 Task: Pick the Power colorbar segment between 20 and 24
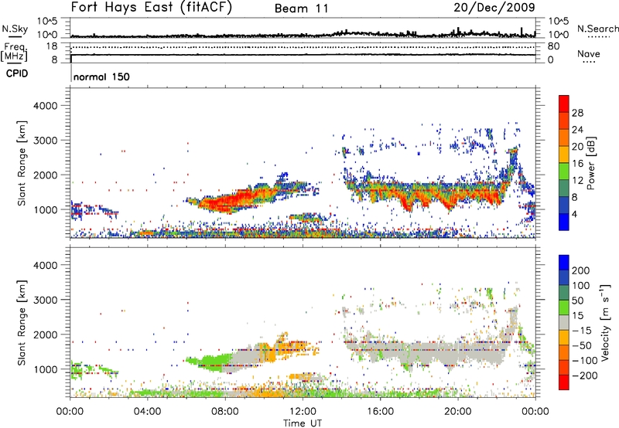(564, 138)
